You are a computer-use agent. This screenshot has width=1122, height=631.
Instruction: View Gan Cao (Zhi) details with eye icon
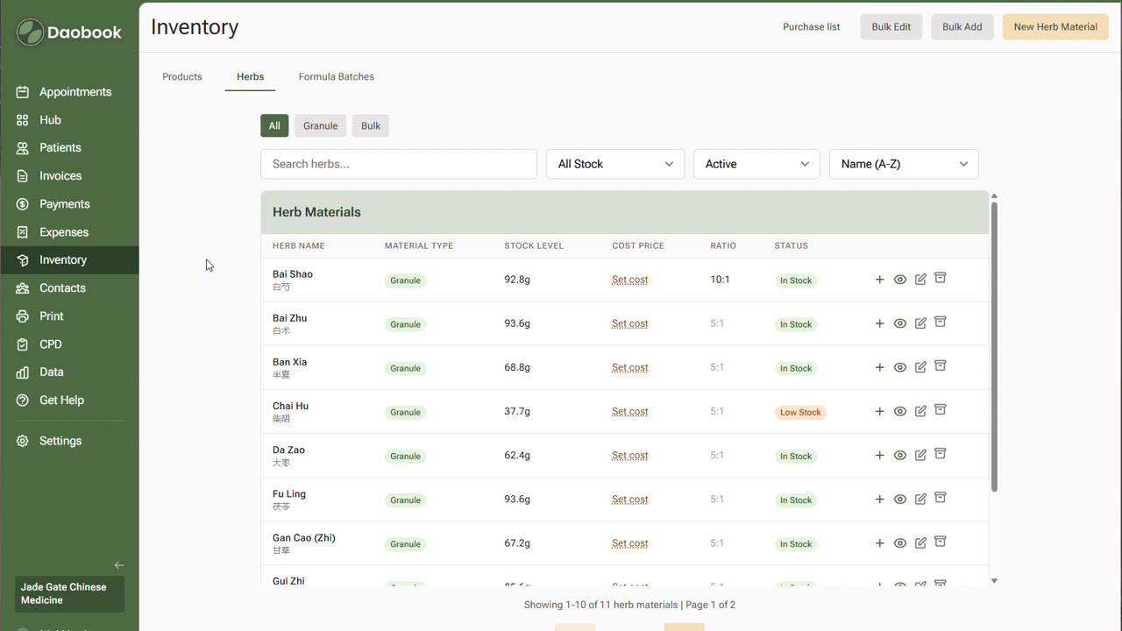point(899,542)
